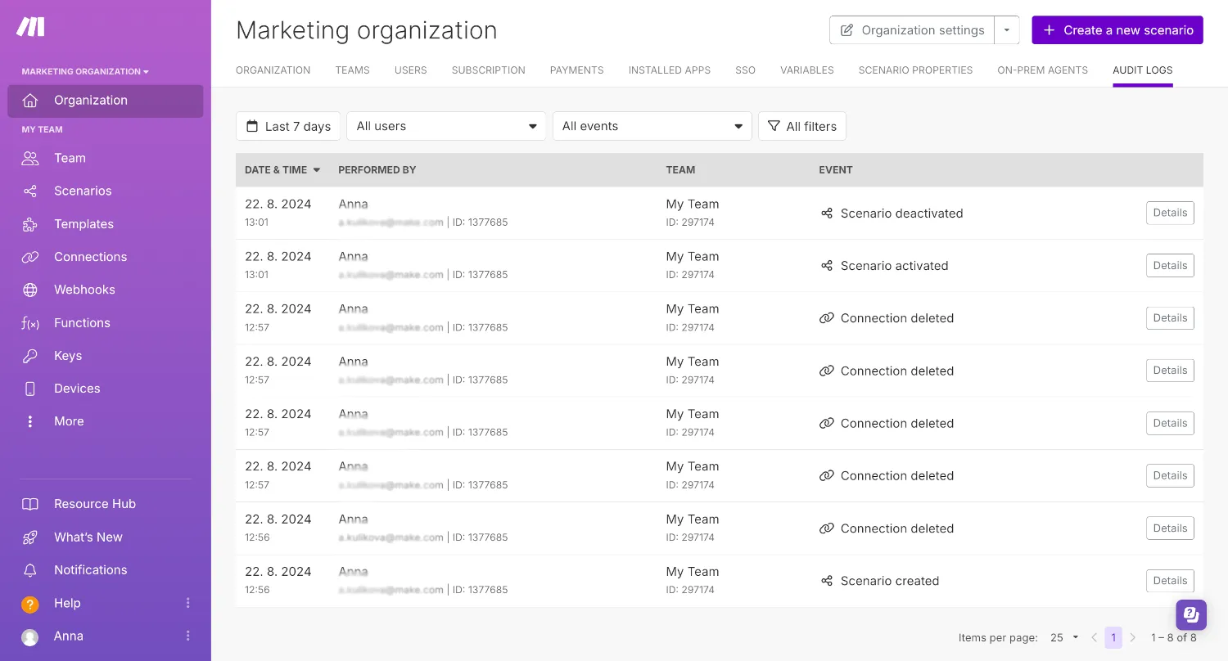Switch to the Subscription tab

click(x=489, y=70)
